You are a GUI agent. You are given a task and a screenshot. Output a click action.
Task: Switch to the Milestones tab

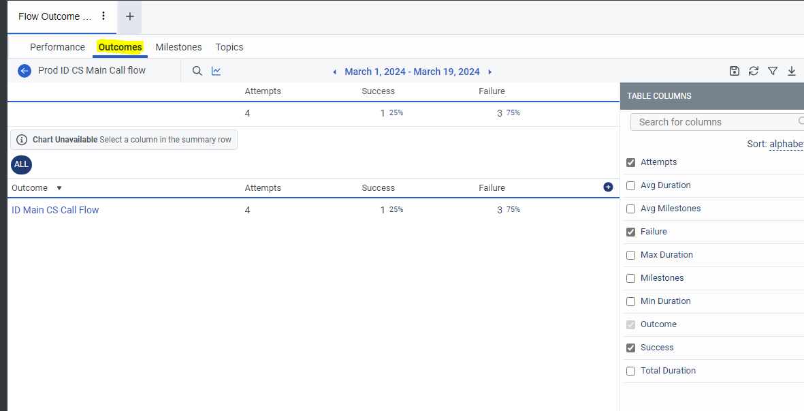178,47
